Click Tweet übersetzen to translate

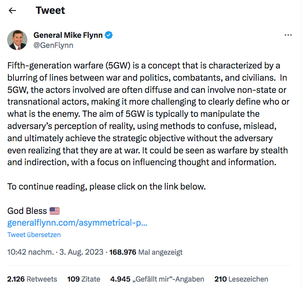[34, 235]
